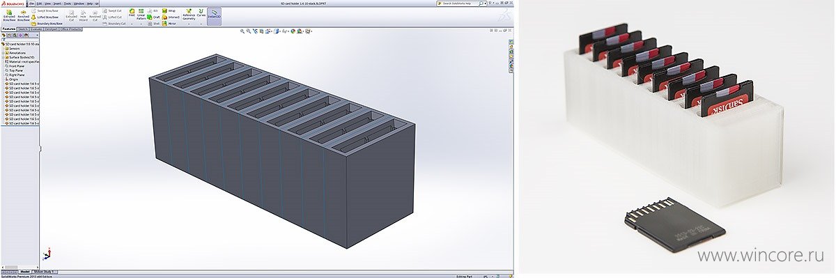The image size is (836, 278).
Task: Click the Zoom to Fit icon
Action: click(242, 31)
